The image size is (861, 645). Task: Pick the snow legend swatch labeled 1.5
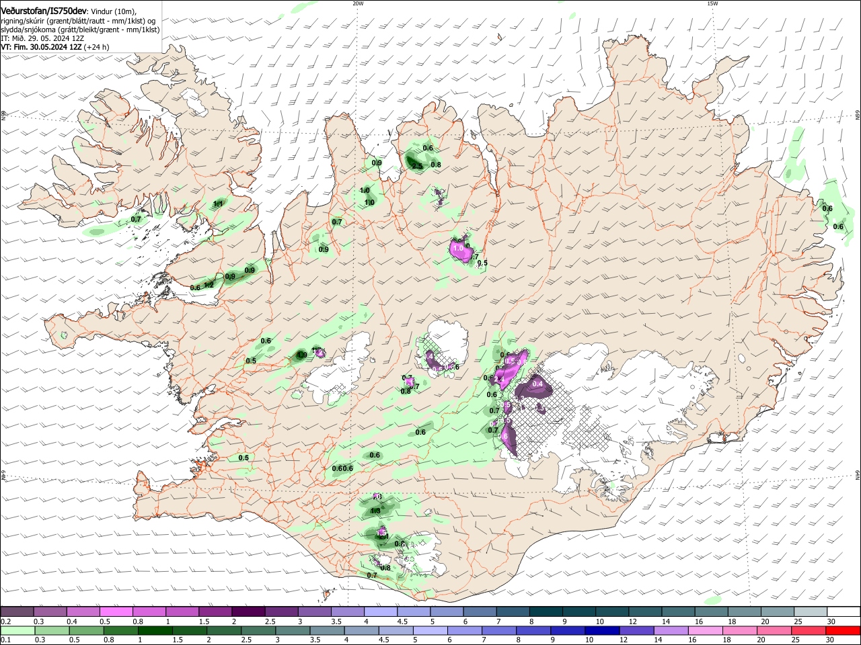click(215, 611)
